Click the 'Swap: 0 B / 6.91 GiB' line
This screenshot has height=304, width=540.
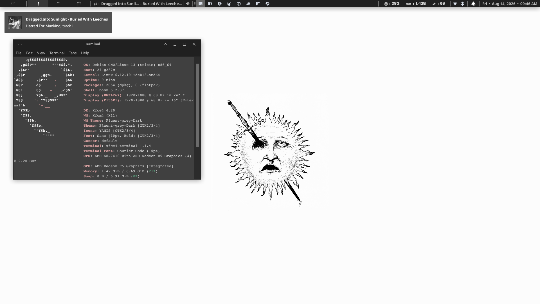click(112, 176)
